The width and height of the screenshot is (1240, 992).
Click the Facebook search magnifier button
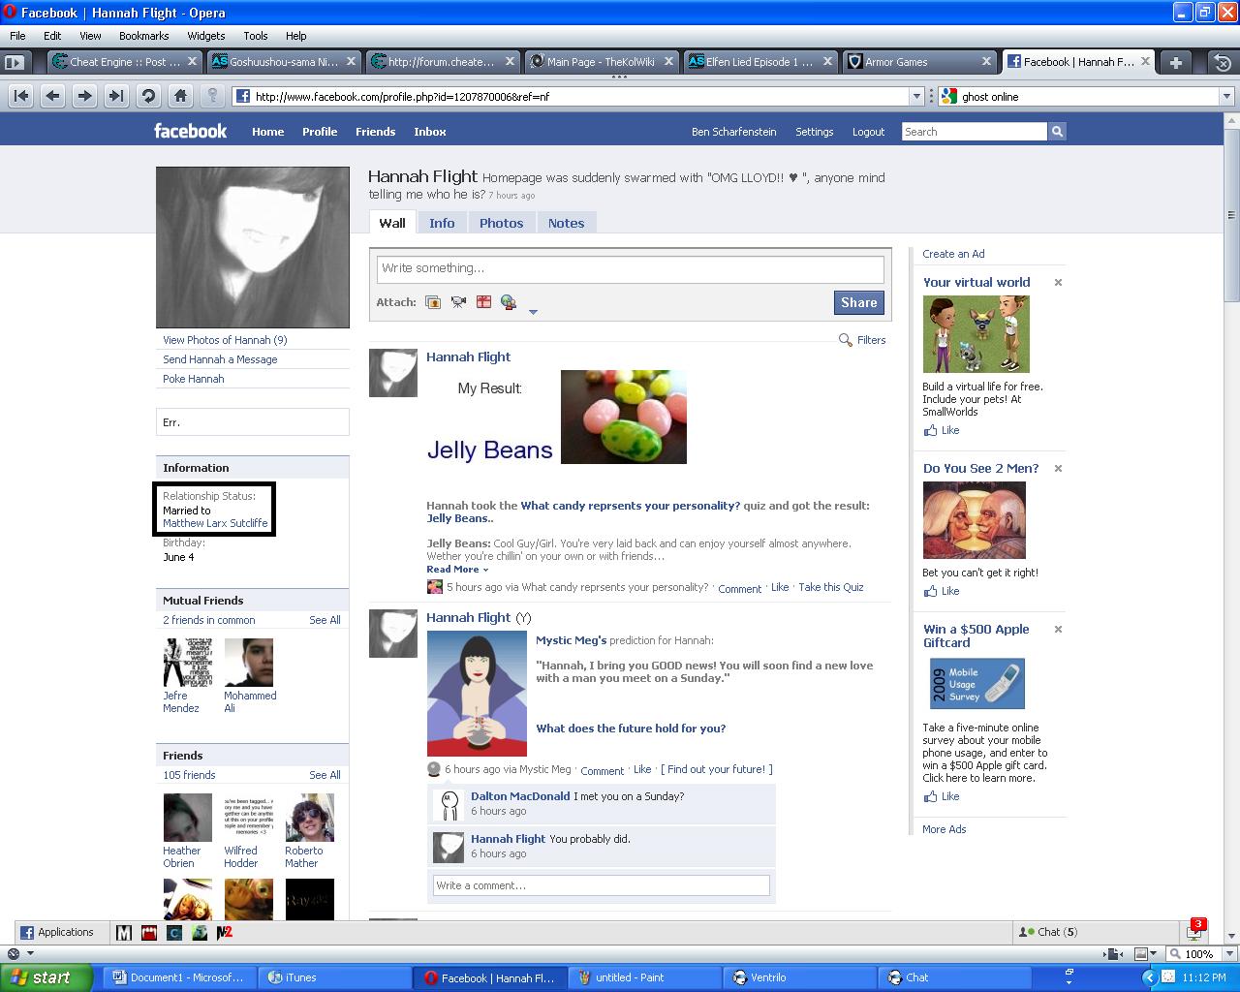(1057, 132)
